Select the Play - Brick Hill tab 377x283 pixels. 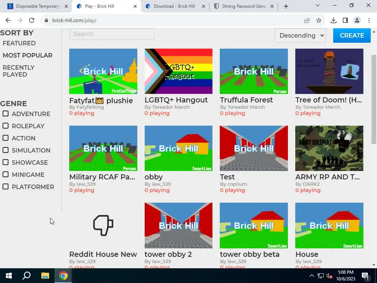(106, 6)
